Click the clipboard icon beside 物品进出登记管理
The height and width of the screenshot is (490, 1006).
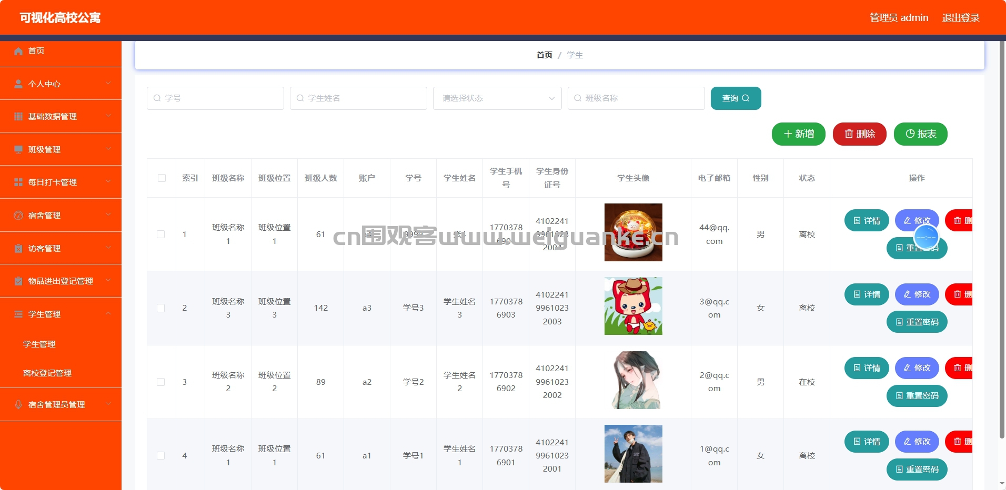click(18, 281)
